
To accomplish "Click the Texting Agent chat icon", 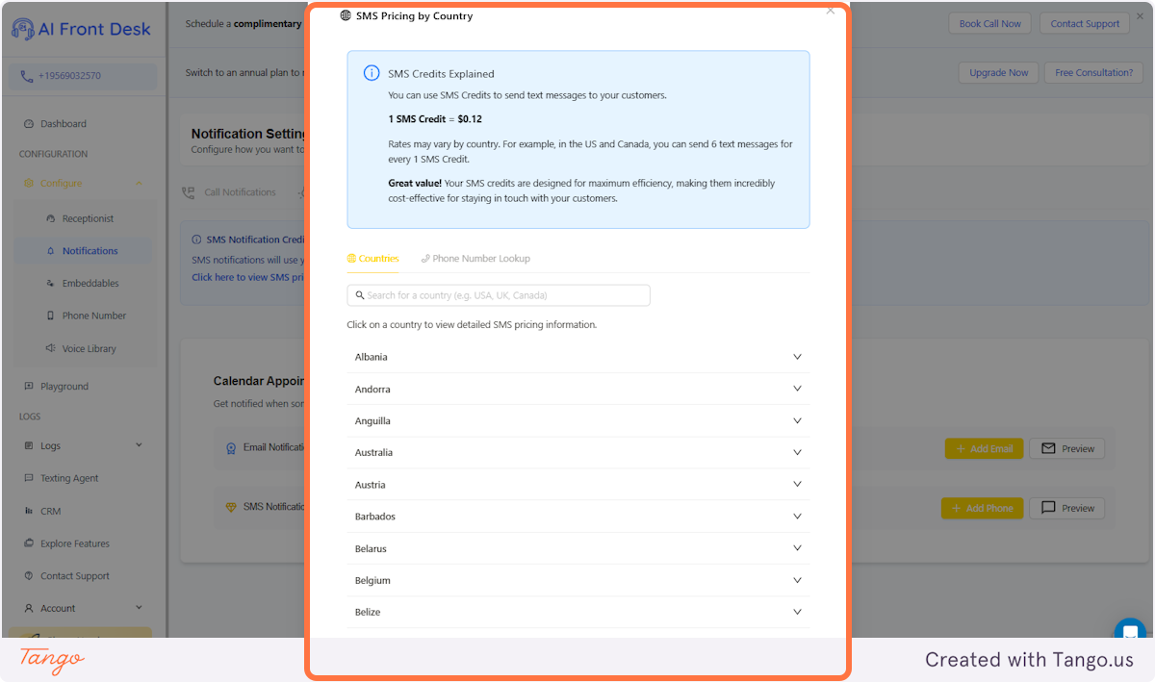I will click(29, 478).
